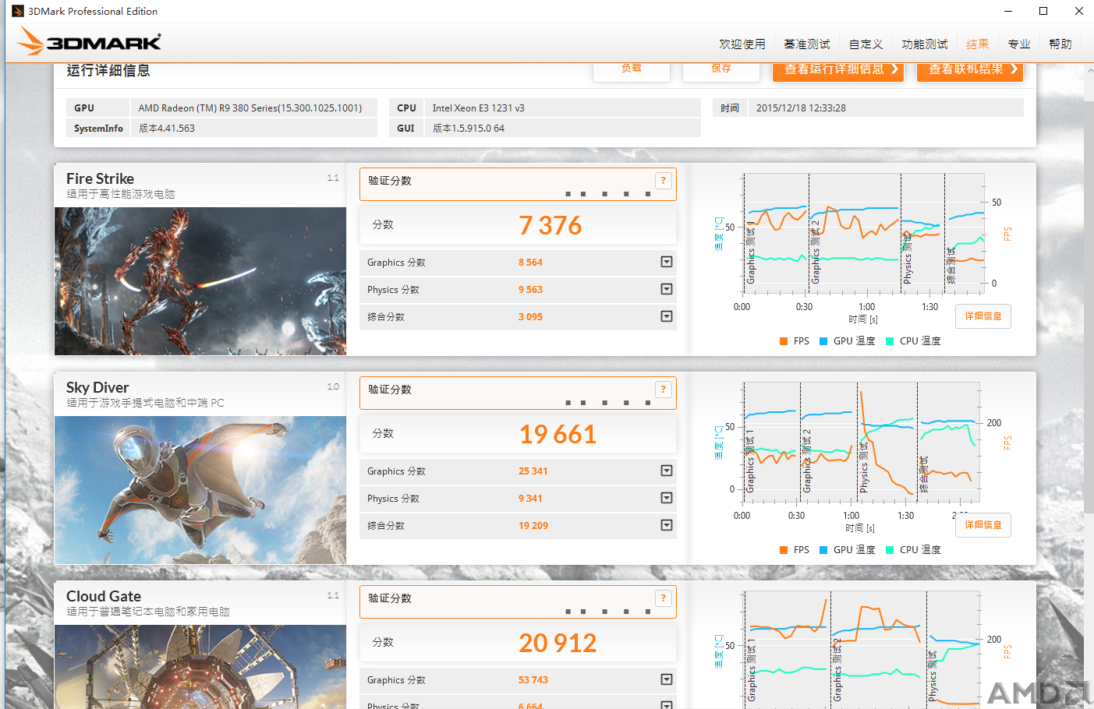Expand Fire Strike Physics score 9 563
The height and width of the screenshot is (709, 1094).
(x=667, y=289)
